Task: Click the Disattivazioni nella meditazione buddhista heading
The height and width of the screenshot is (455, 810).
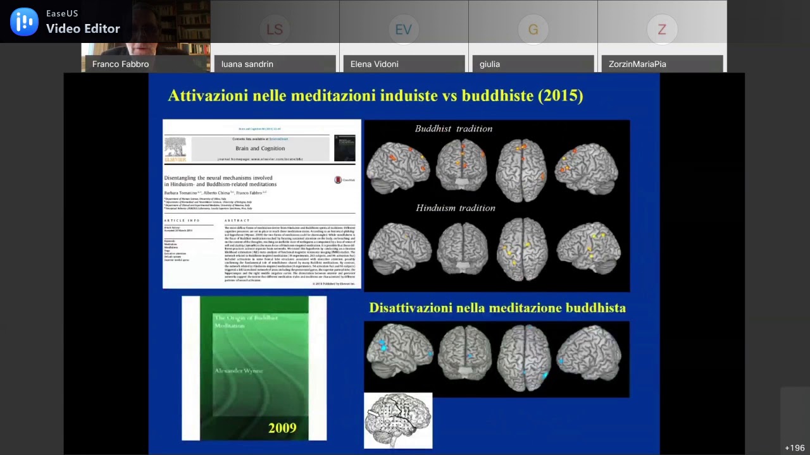Action: click(497, 308)
